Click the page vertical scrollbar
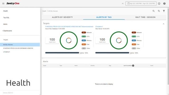 [x=168, y=46]
